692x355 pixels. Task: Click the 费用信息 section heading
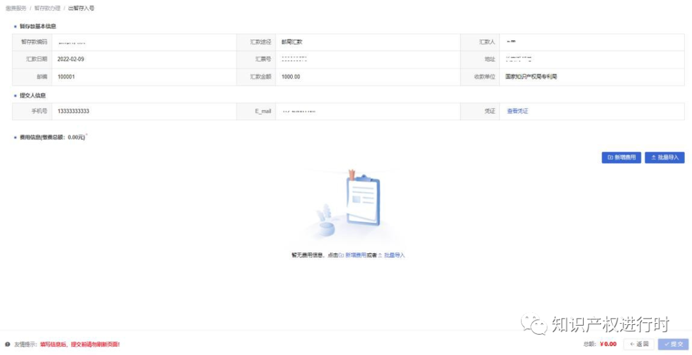[x=49, y=137]
